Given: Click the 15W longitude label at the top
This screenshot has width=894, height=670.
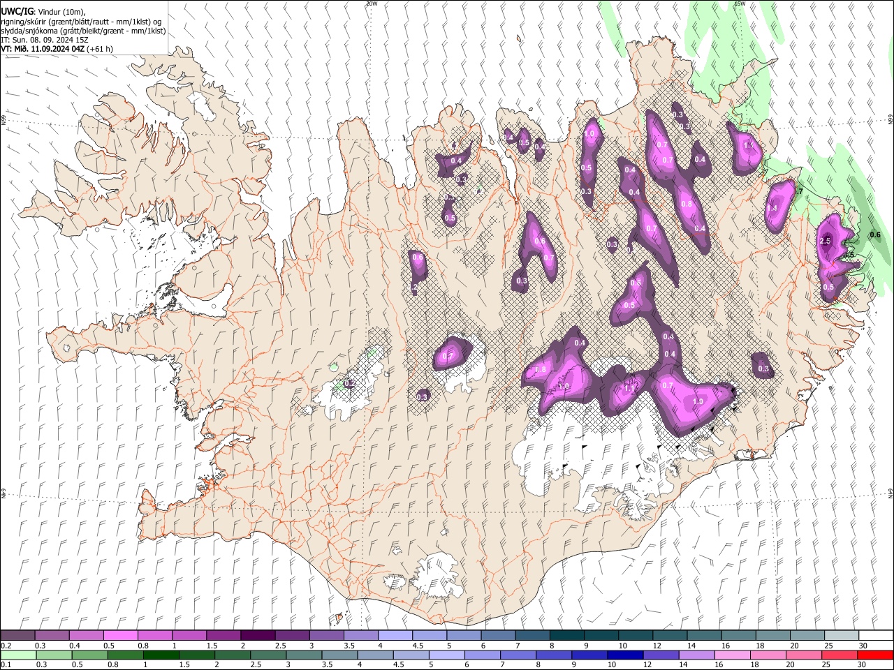Looking at the screenshot, I should [740, 3].
